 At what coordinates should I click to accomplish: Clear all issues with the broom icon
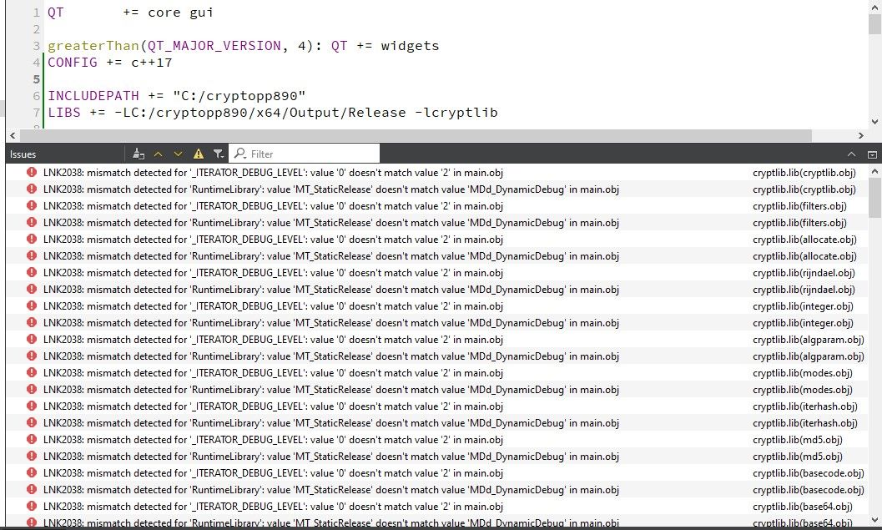coord(139,154)
